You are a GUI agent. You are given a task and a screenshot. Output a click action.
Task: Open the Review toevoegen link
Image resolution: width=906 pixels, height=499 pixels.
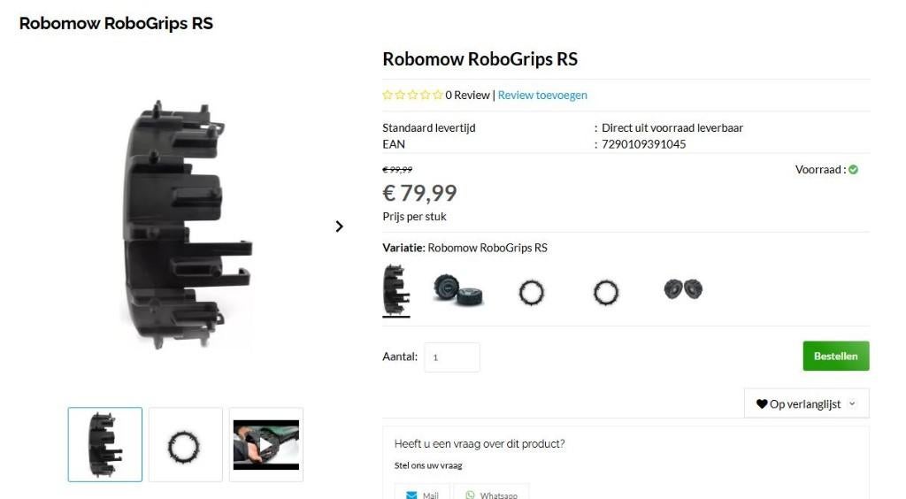pyautogui.click(x=542, y=96)
